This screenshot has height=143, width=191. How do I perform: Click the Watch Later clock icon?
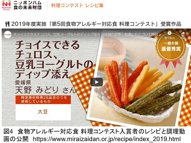169,33
